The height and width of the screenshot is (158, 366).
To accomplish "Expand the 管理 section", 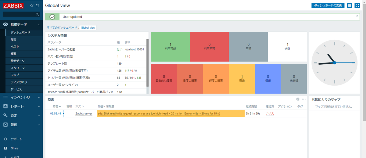I will point(39,125).
